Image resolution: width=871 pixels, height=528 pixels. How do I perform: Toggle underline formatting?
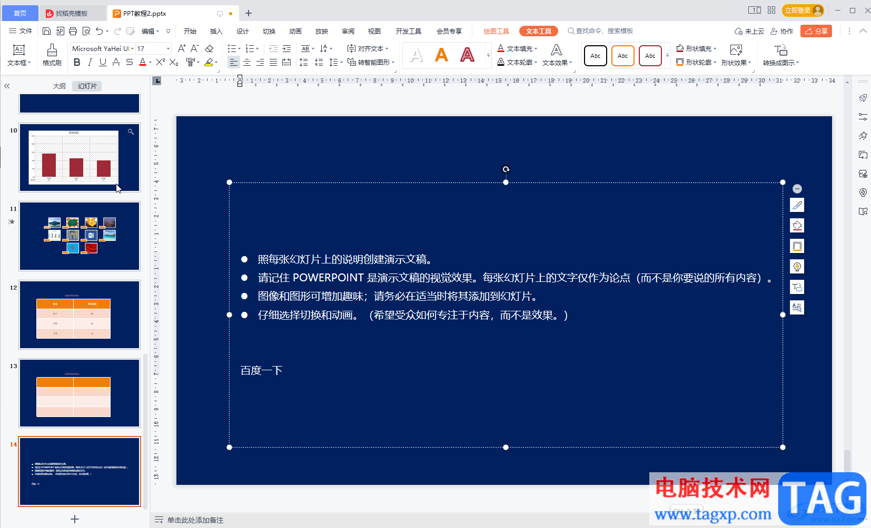point(103,62)
